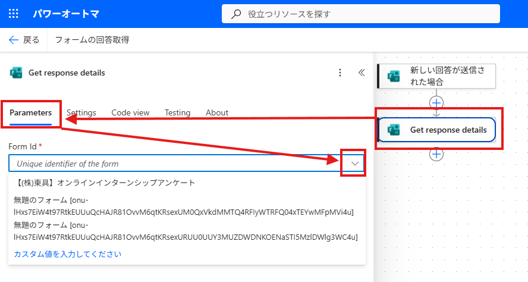
Task: Select the Get response details action card
Action: tap(436, 130)
